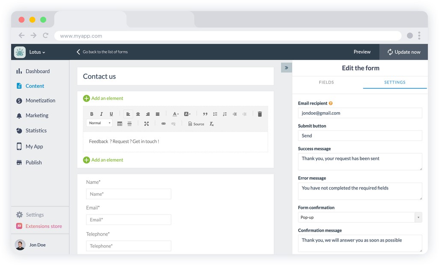Delete the element with the trash icon

click(260, 114)
